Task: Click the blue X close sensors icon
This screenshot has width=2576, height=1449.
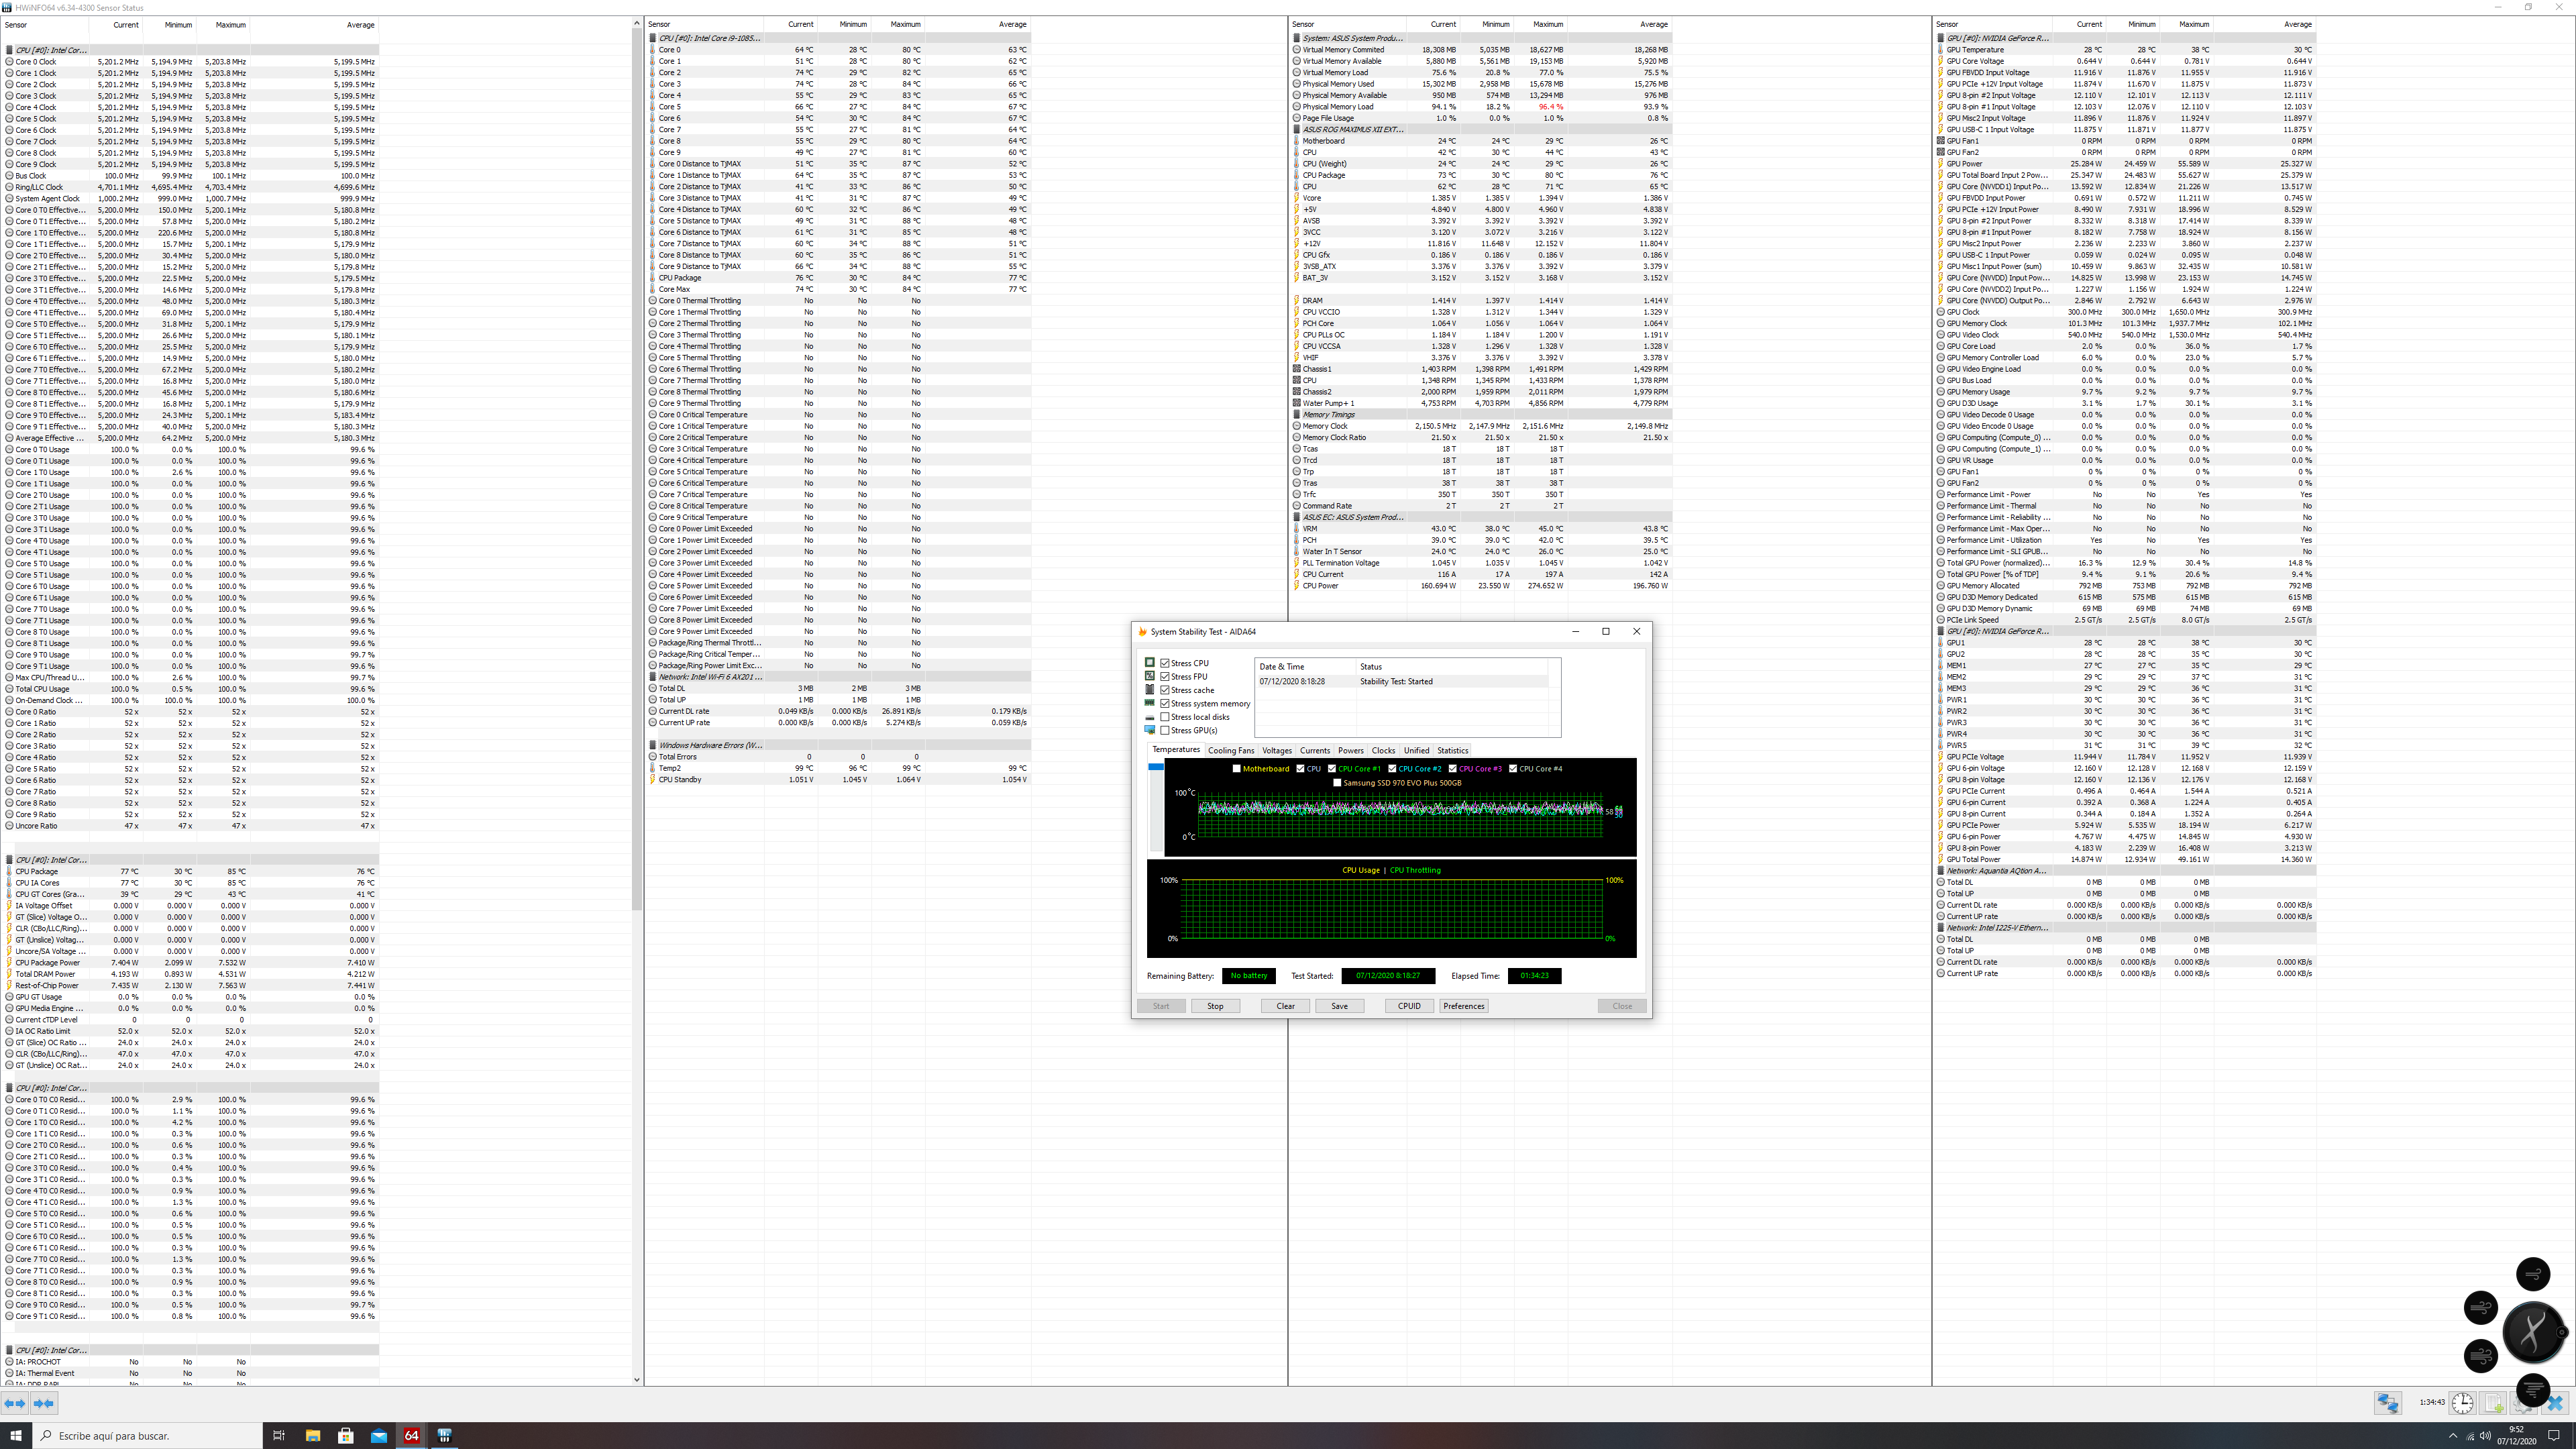Action: [2555, 1403]
